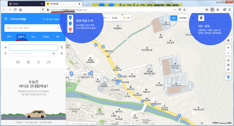Open Firefox library icon

point(207,10)
